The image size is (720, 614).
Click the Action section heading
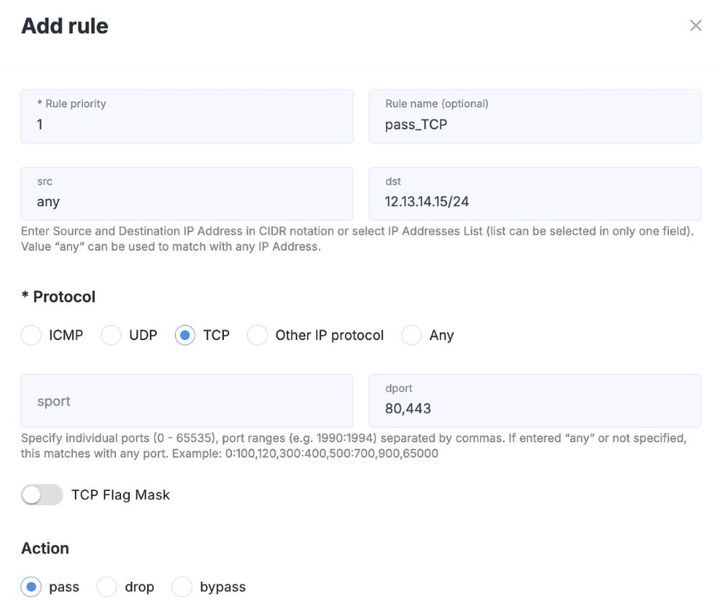[x=45, y=548]
